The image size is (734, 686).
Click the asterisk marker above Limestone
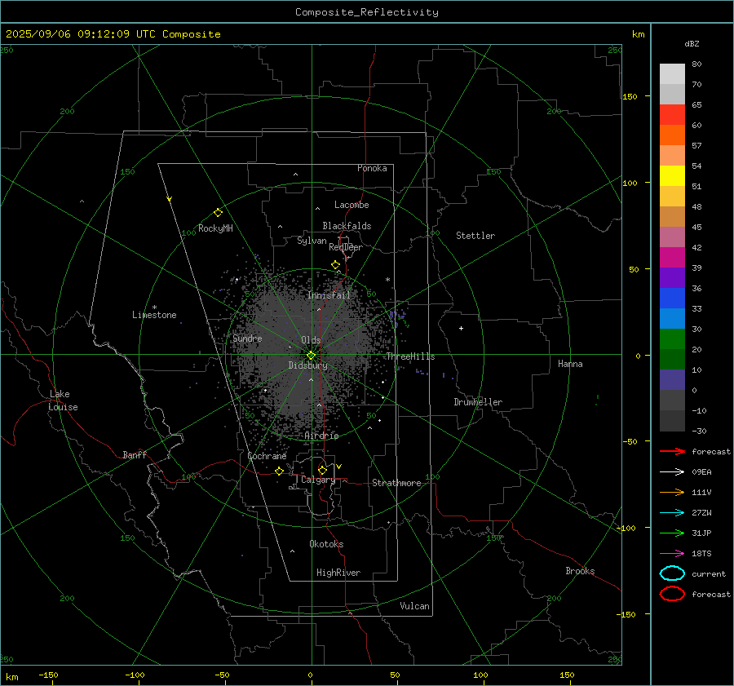[x=154, y=308]
